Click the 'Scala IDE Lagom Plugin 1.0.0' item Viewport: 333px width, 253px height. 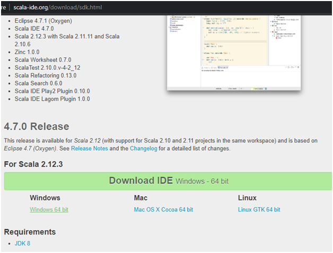[x=52, y=99]
